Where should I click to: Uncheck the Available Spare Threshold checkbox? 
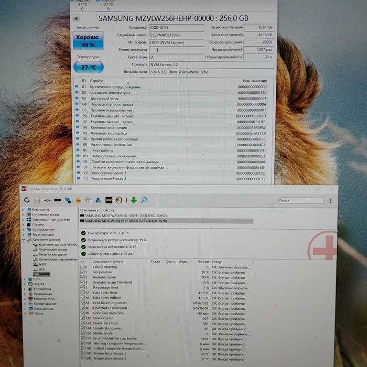point(82,282)
